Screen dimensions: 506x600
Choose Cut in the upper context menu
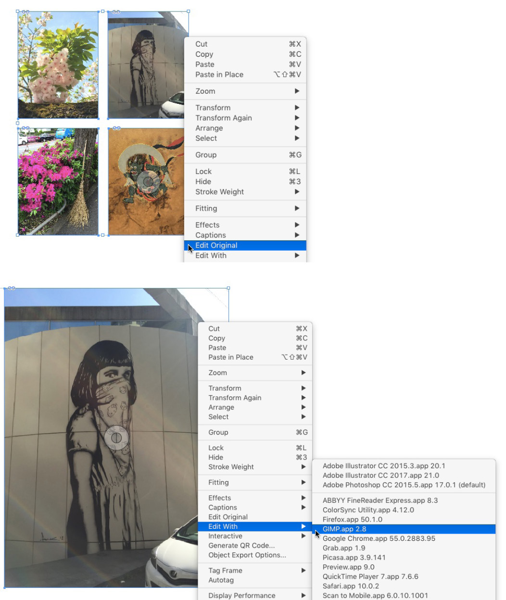click(245, 44)
